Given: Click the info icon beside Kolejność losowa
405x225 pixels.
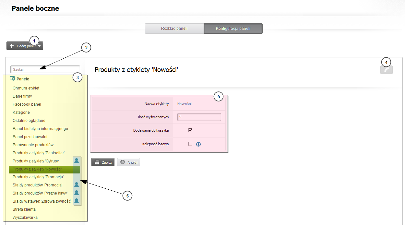Looking at the screenshot, I should [198, 144].
